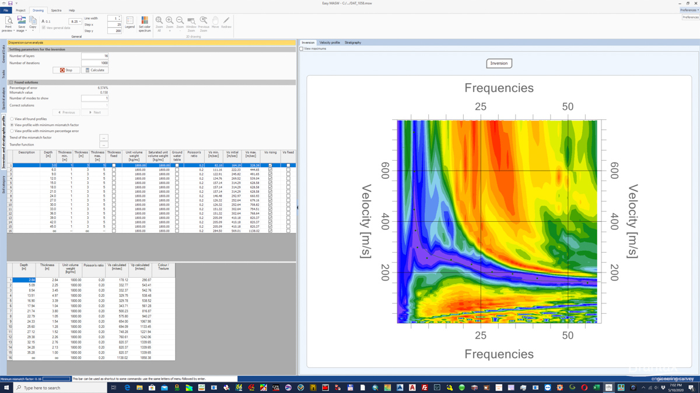Collapse the Found solutions section
This screenshot has height=393, width=700.
tap(11, 83)
